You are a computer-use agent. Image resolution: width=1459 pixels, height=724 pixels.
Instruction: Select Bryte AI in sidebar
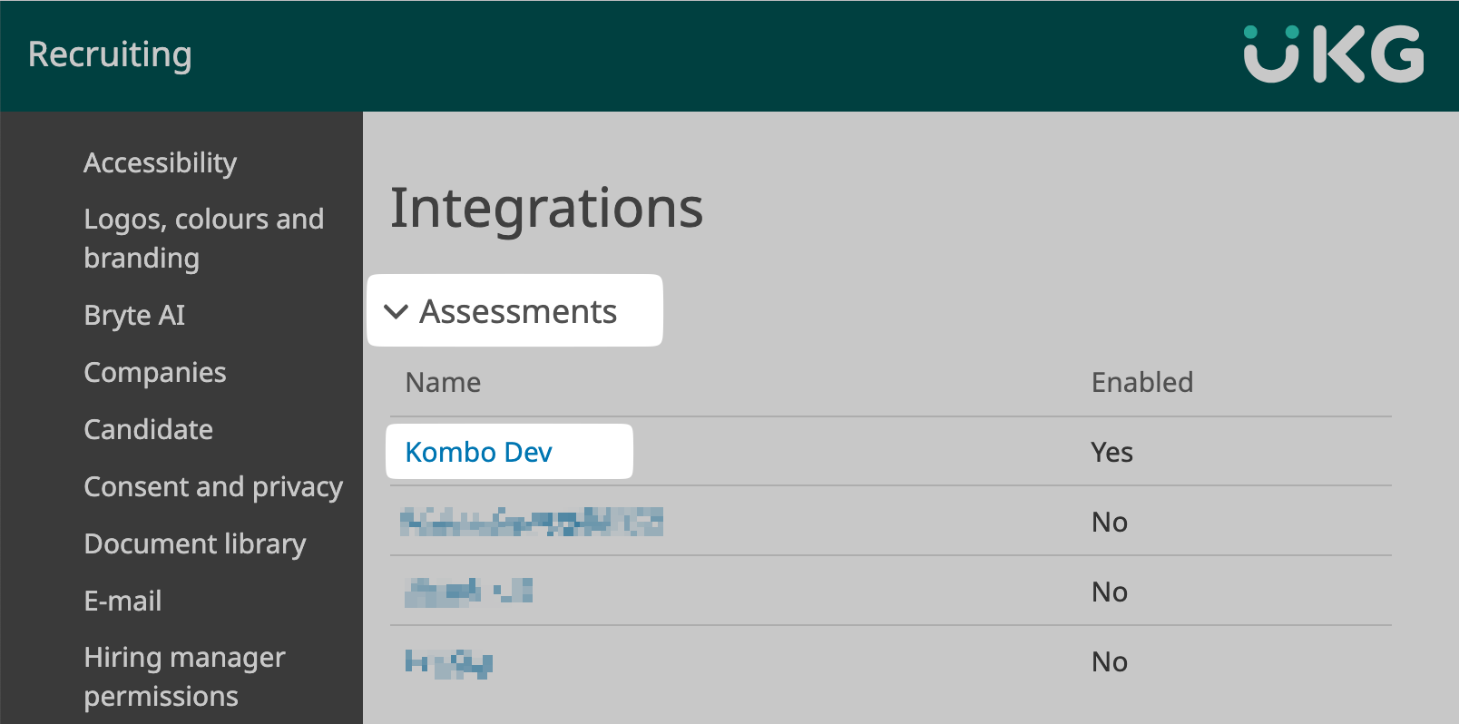coord(134,315)
